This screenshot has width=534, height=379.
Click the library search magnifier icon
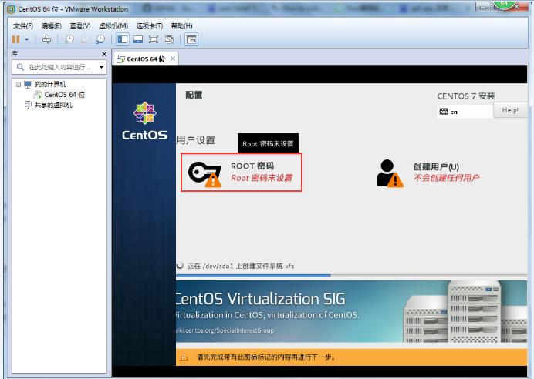pyautogui.click(x=20, y=67)
